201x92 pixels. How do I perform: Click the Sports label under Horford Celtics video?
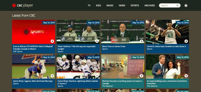pyautogui.click(x=149, y=49)
